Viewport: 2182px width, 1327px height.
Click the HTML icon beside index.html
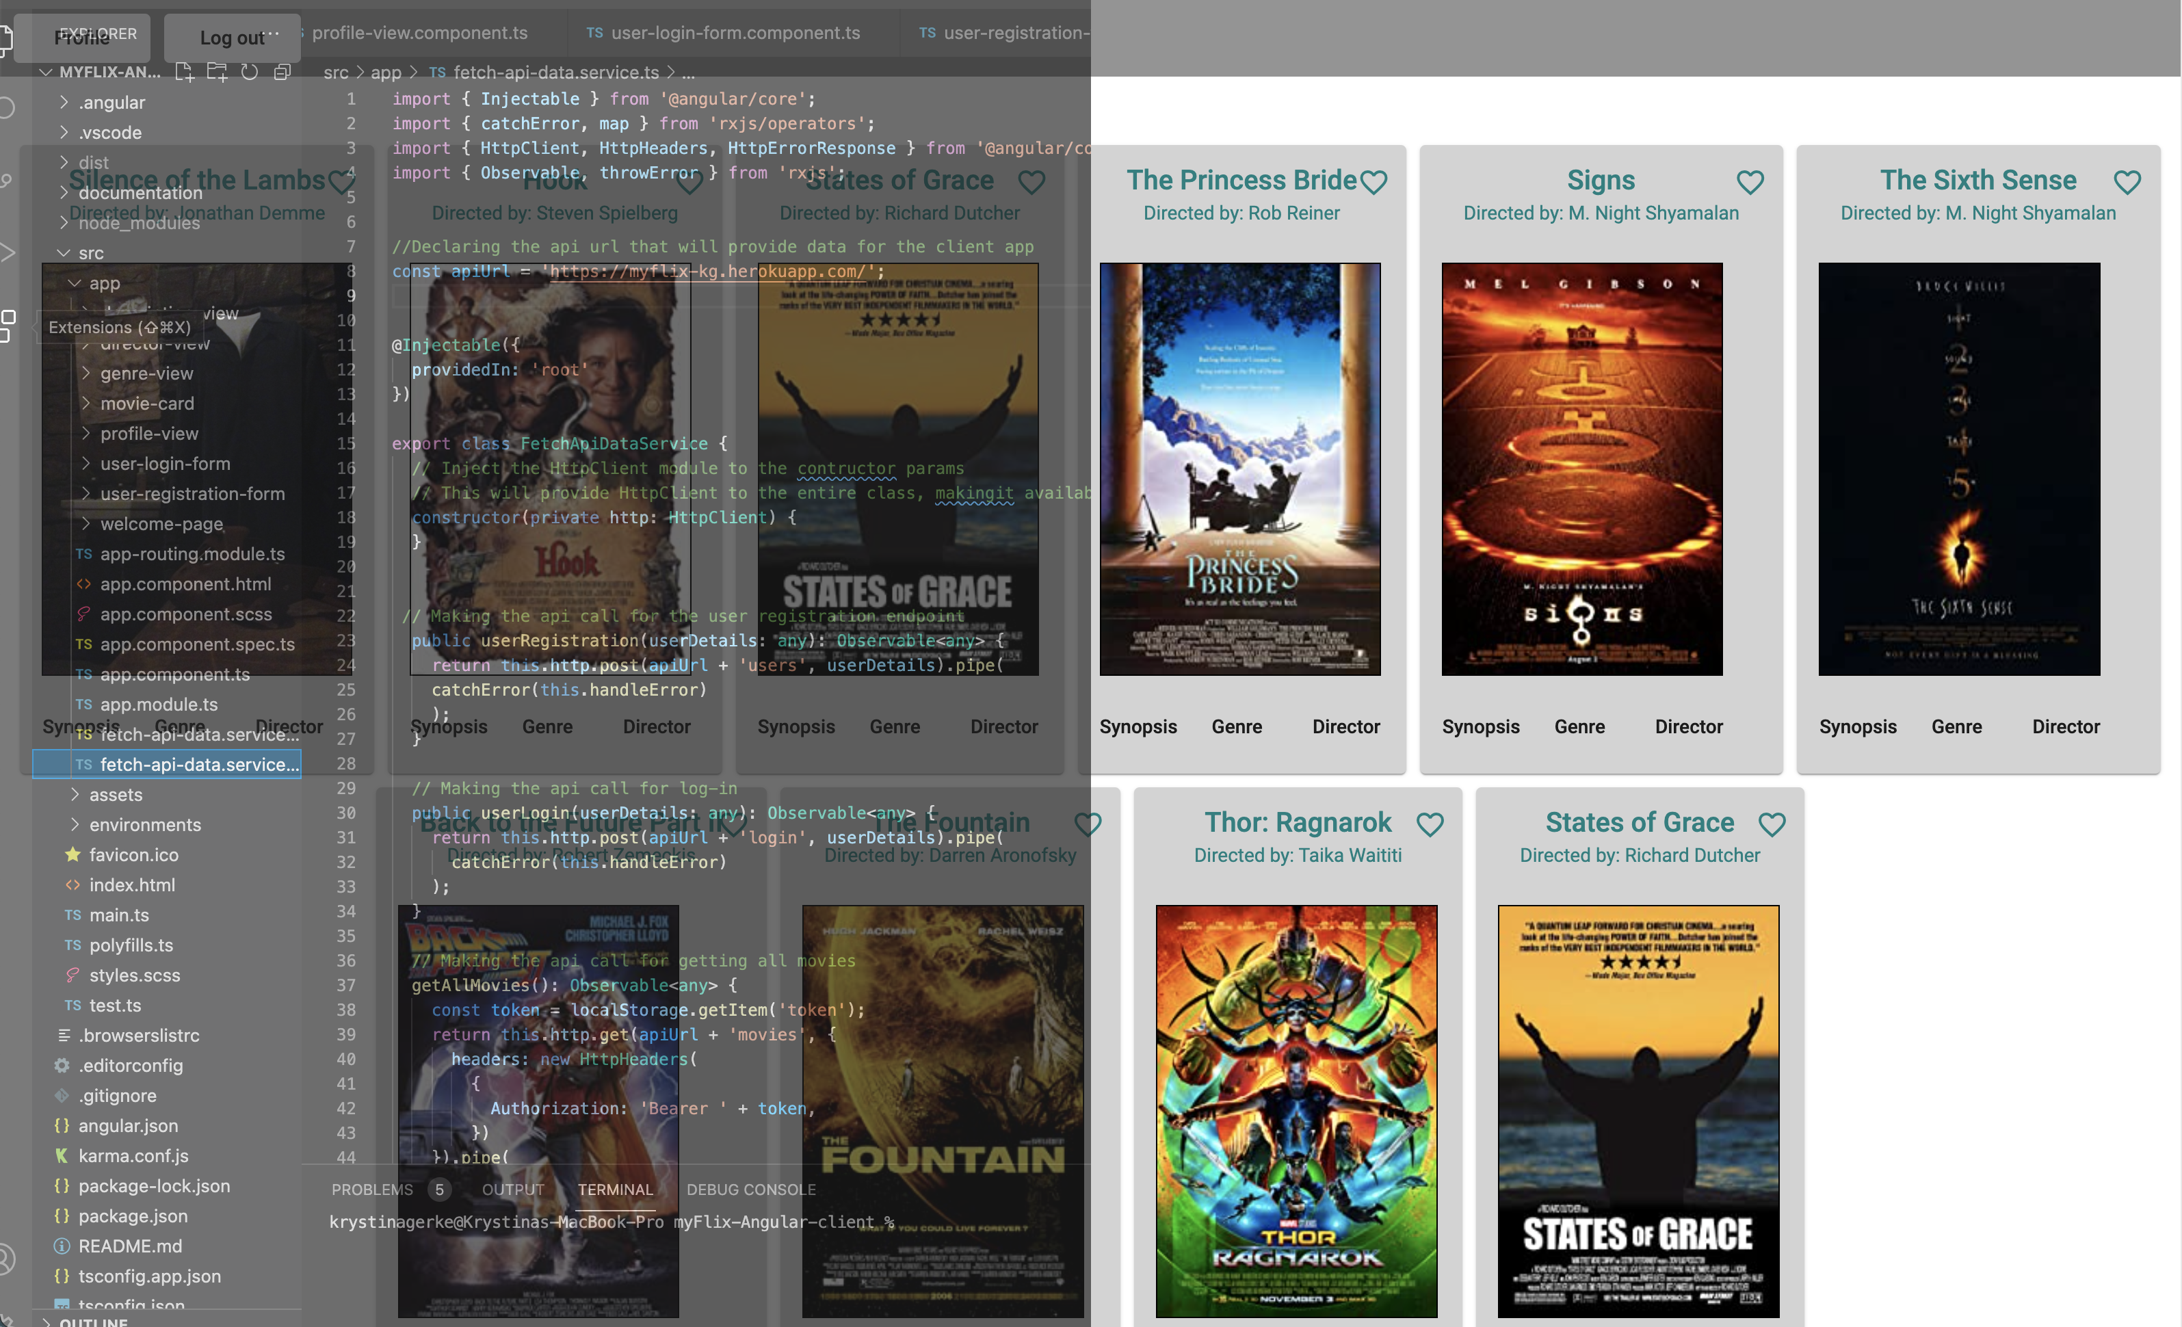coord(73,885)
